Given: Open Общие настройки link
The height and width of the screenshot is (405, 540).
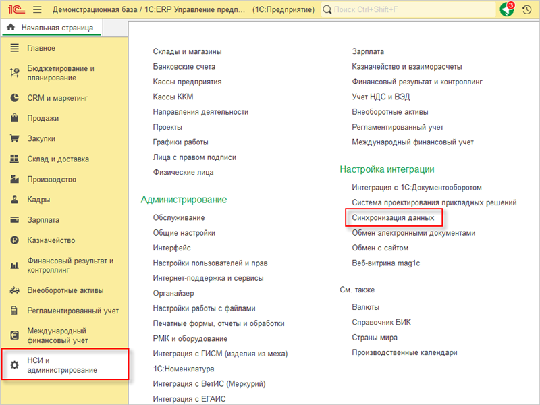Looking at the screenshot, I should pyautogui.click(x=184, y=233).
